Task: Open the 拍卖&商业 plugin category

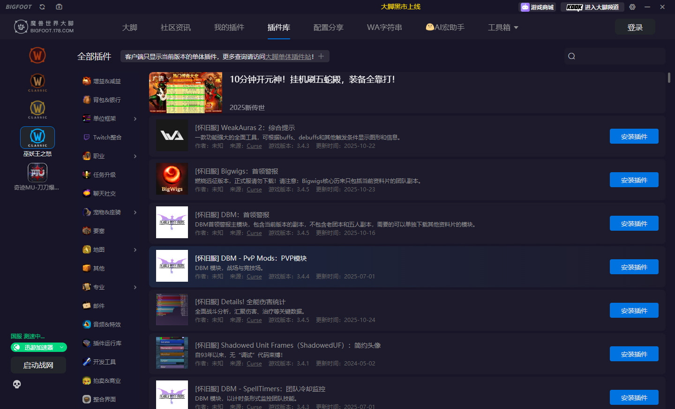Action: 102,380
